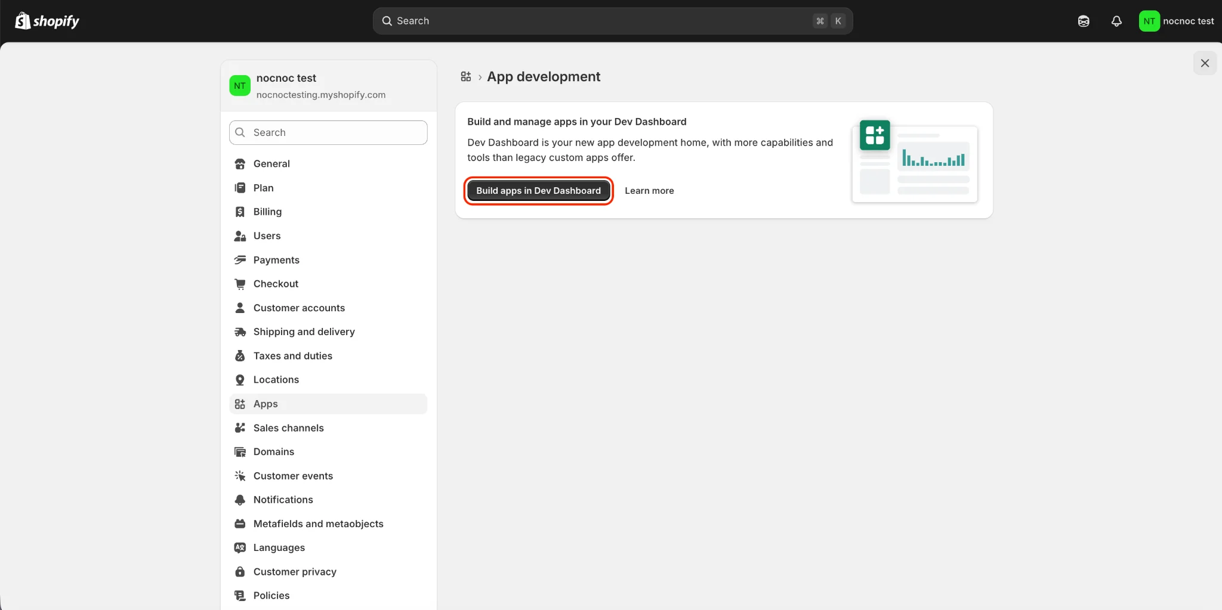Click the Customer accounts person icon
The height and width of the screenshot is (610, 1222).
pyautogui.click(x=240, y=308)
